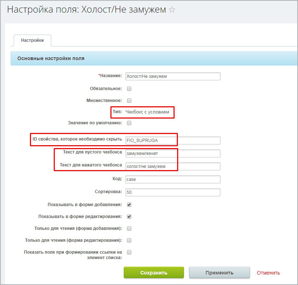Open the Настройки tab
The height and width of the screenshot is (285, 298).
[x=32, y=40]
